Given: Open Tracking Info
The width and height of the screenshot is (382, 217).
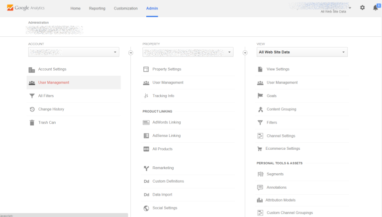Looking at the screenshot, I should (x=163, y=96).
